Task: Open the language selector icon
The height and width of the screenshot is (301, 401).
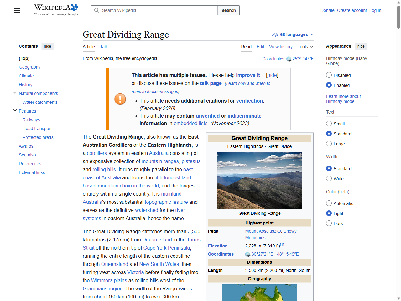Action: point(275,34)
